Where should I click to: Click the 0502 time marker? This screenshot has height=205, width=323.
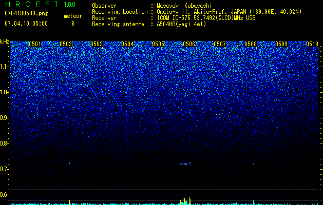click(66, 44)
